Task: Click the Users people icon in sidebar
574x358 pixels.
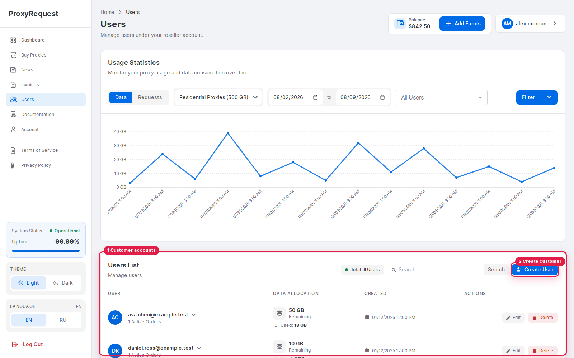Action: click(x=13, y=100)
